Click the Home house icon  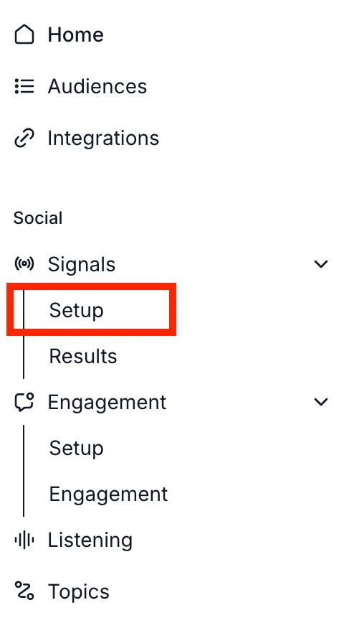(x=24, y=34)
